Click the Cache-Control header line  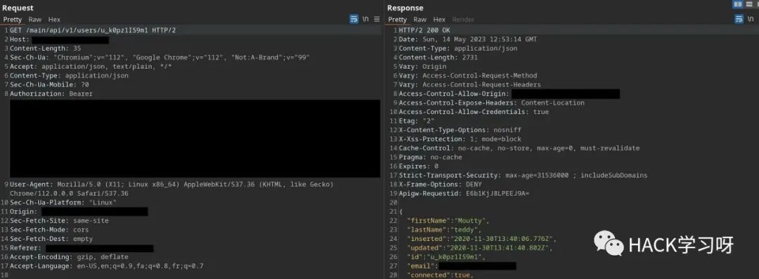519,148
